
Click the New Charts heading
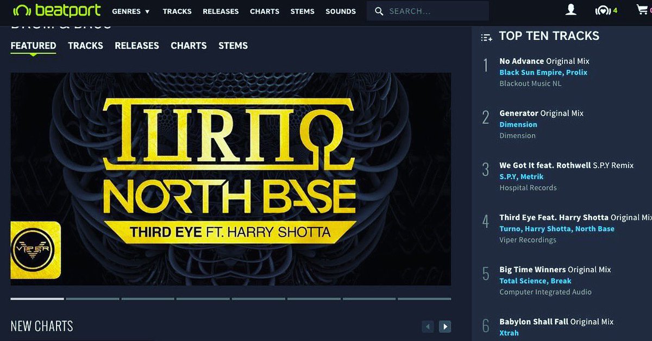click(x=42, y=326)
